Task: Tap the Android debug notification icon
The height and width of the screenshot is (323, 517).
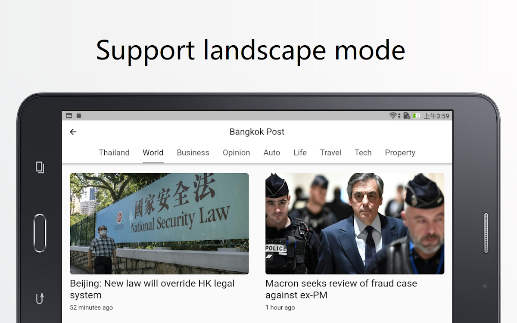Action: click(x=79, y=116)
